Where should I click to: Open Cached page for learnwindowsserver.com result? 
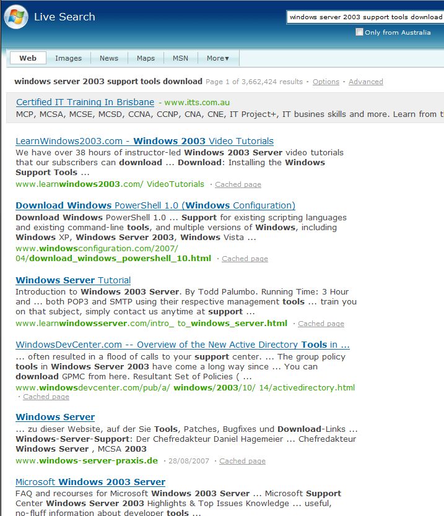point(321,324)
